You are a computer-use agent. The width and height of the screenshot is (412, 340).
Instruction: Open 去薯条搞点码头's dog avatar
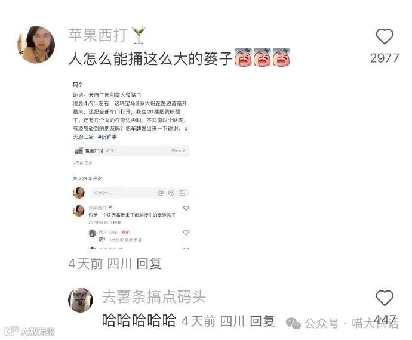[x=81, y=300]
